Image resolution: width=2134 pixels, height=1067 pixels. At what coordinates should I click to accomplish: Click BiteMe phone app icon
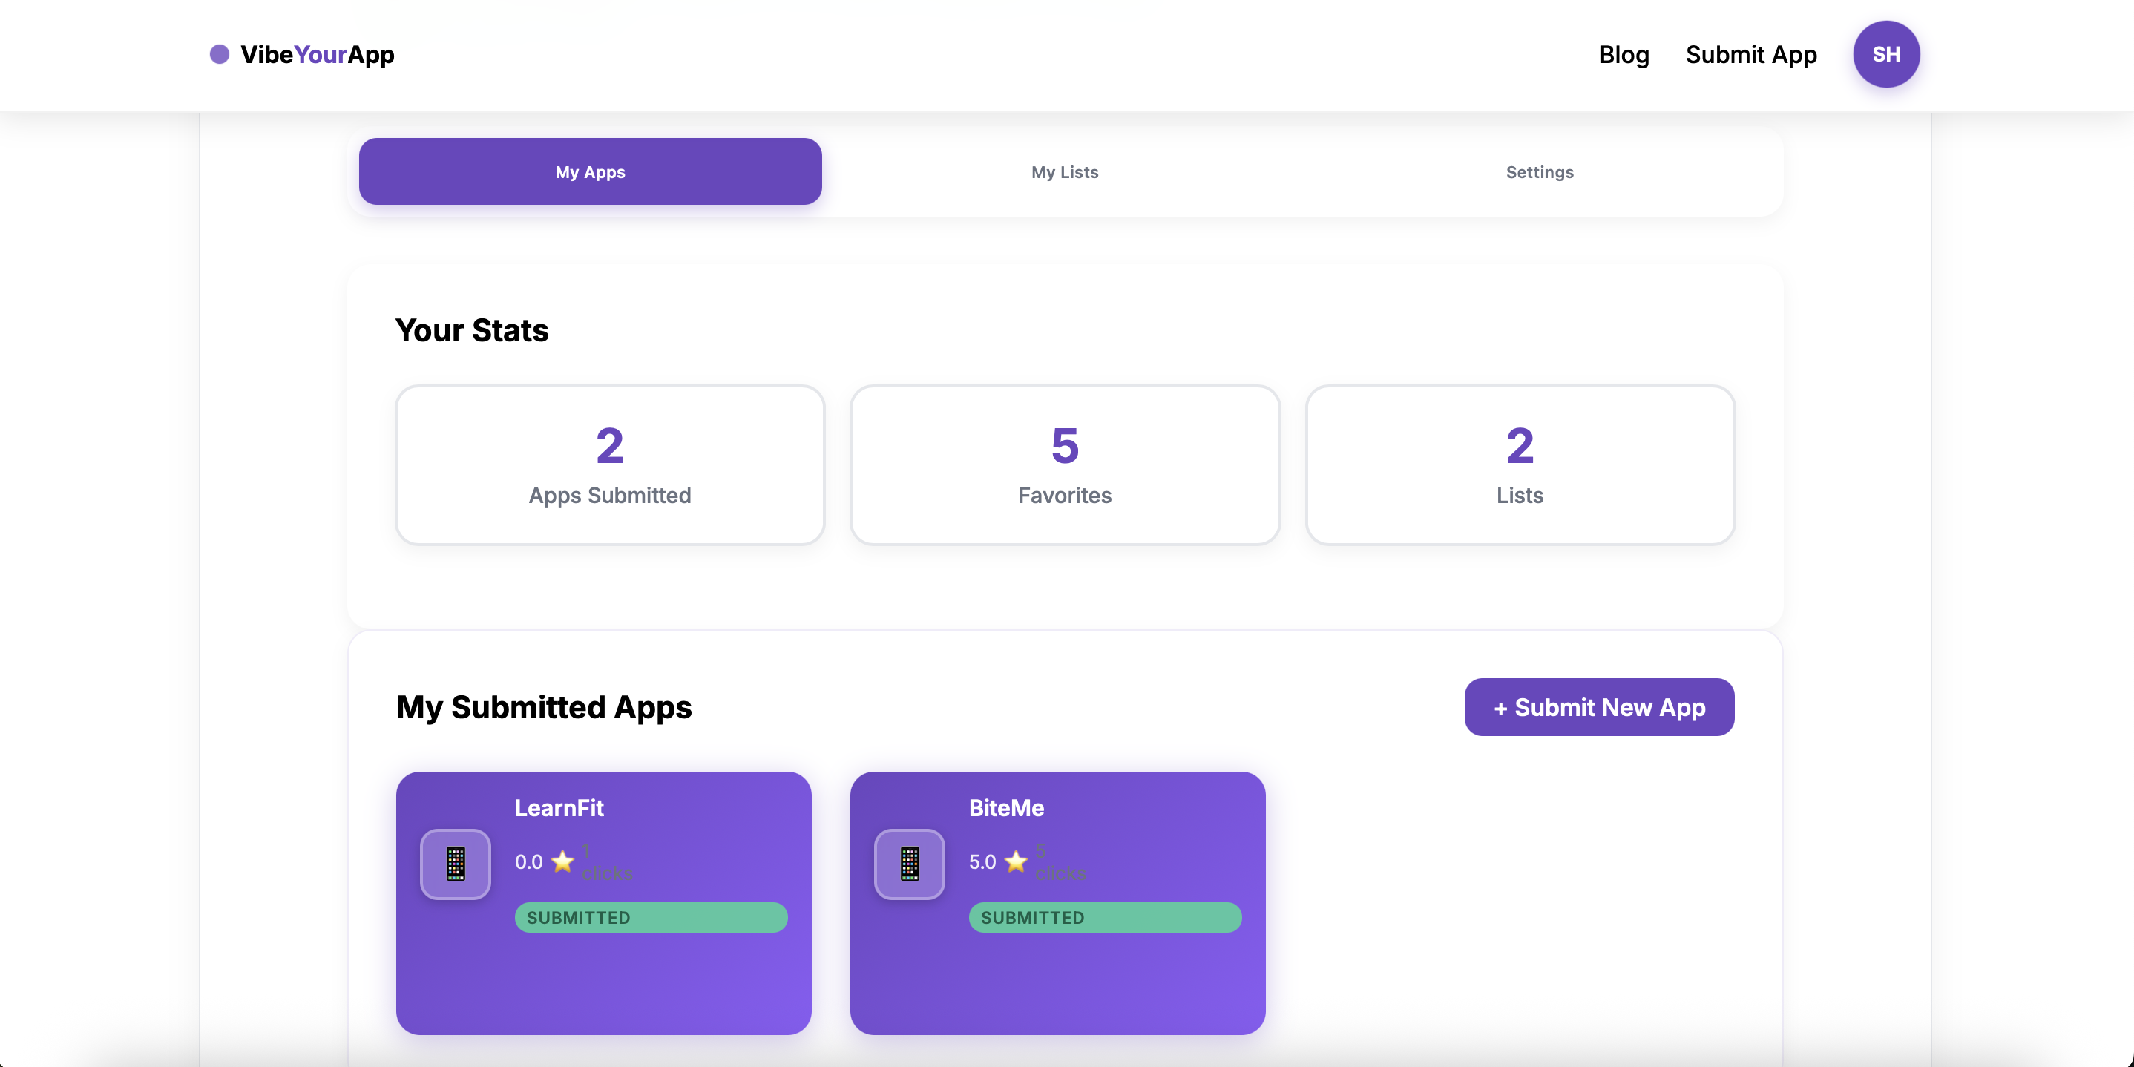pyautogui.click(x=910, y=863)
